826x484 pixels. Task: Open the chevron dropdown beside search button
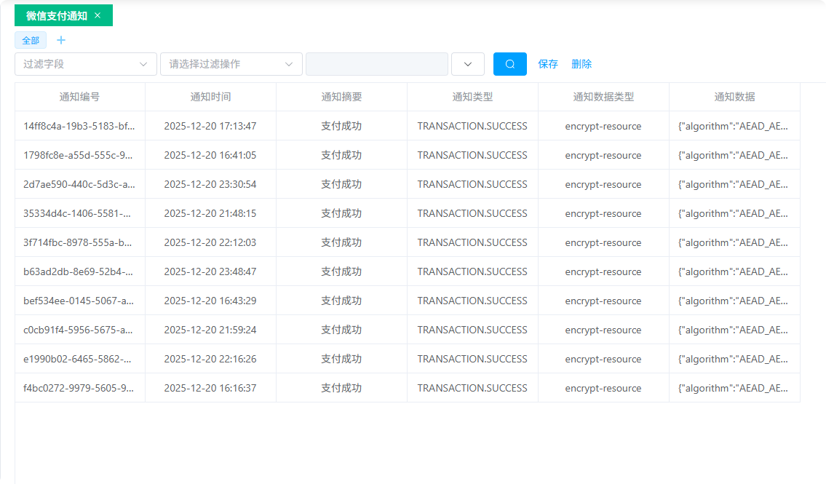click(468, 64)
